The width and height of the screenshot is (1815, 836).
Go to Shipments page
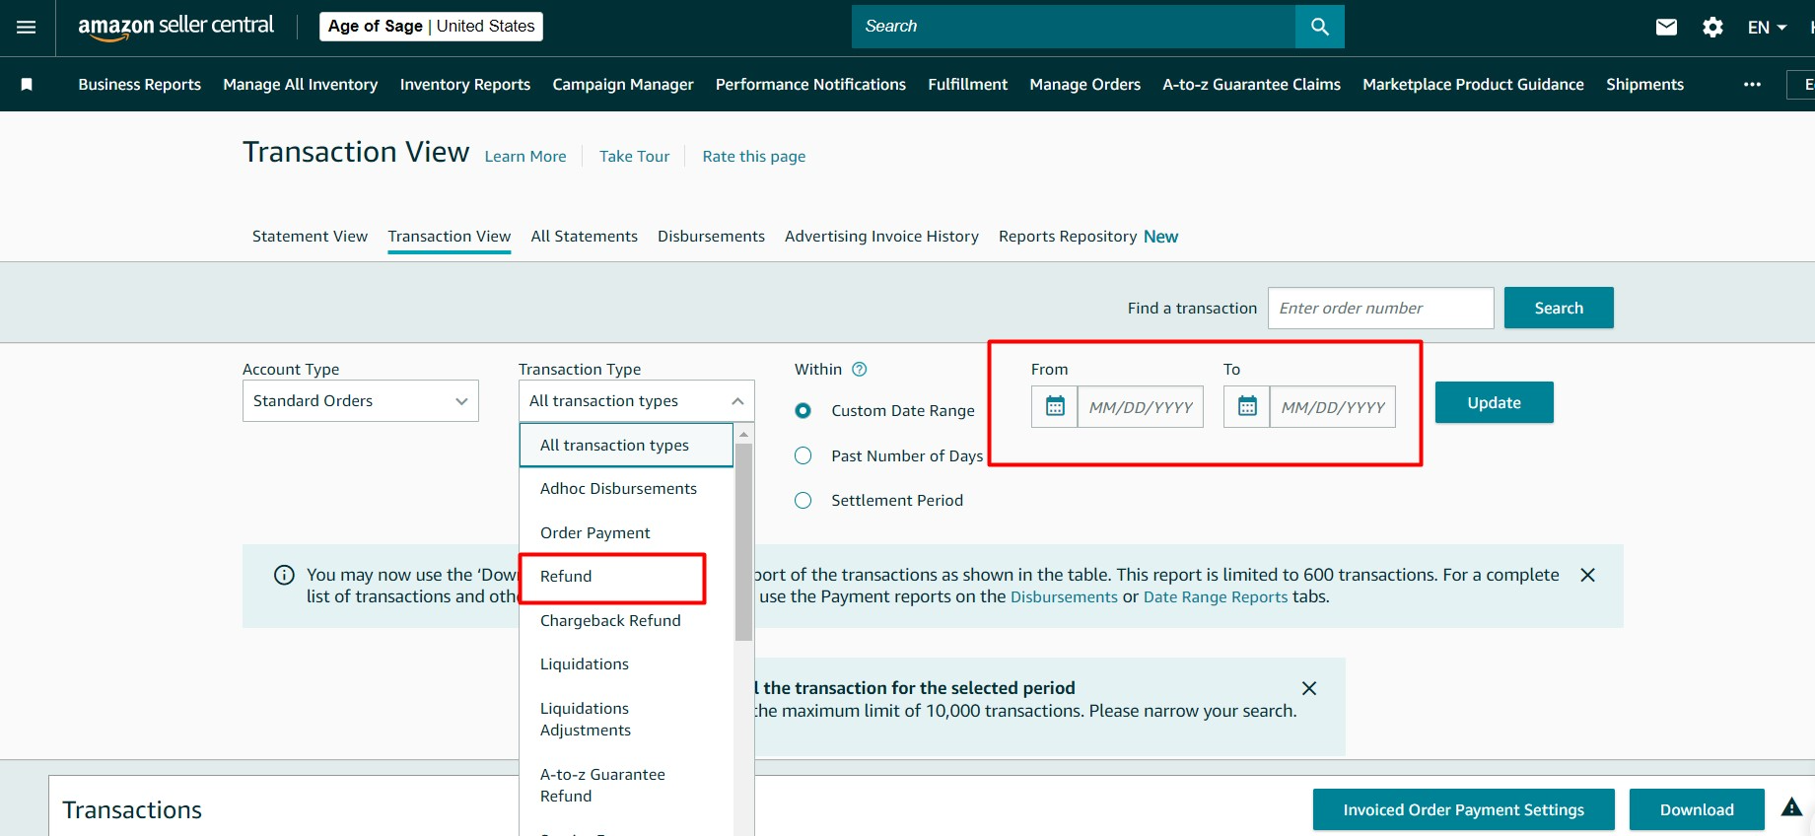(1644, 84)
